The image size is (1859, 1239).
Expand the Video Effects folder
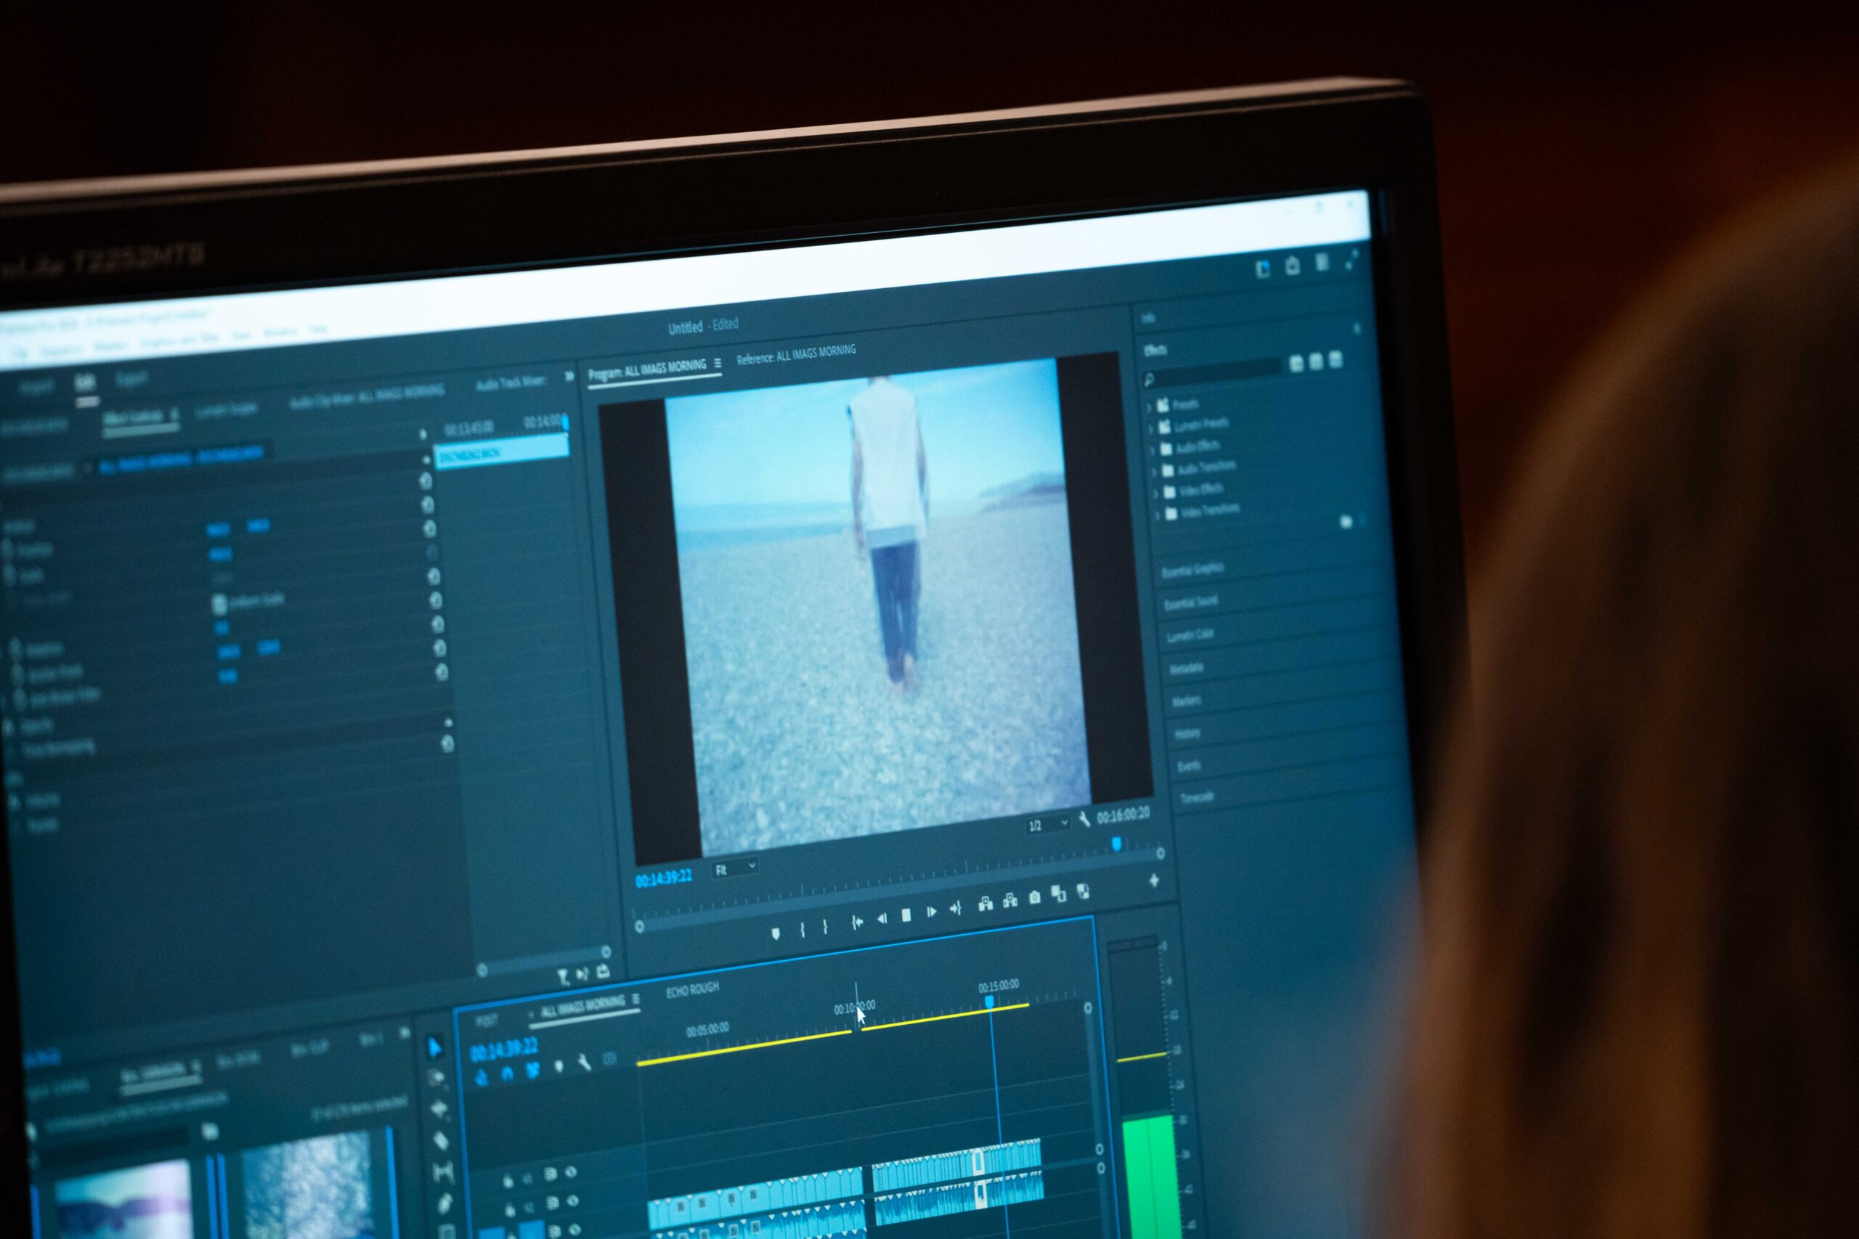(1155, 494)
